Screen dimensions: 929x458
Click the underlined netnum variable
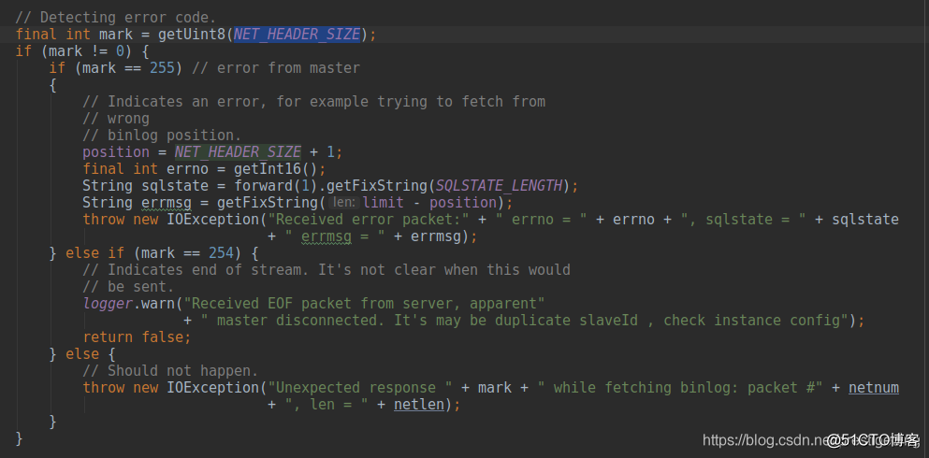pyautogui.click(x=873, y=388)
